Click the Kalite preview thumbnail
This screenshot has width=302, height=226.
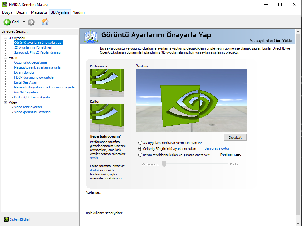click(107, 118)
